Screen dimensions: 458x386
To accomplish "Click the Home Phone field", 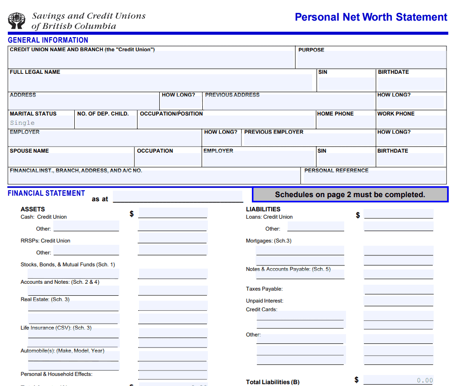I will click(x=346, y=122).
